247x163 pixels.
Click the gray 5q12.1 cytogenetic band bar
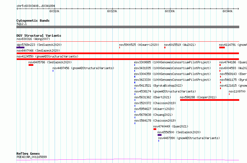128,27
